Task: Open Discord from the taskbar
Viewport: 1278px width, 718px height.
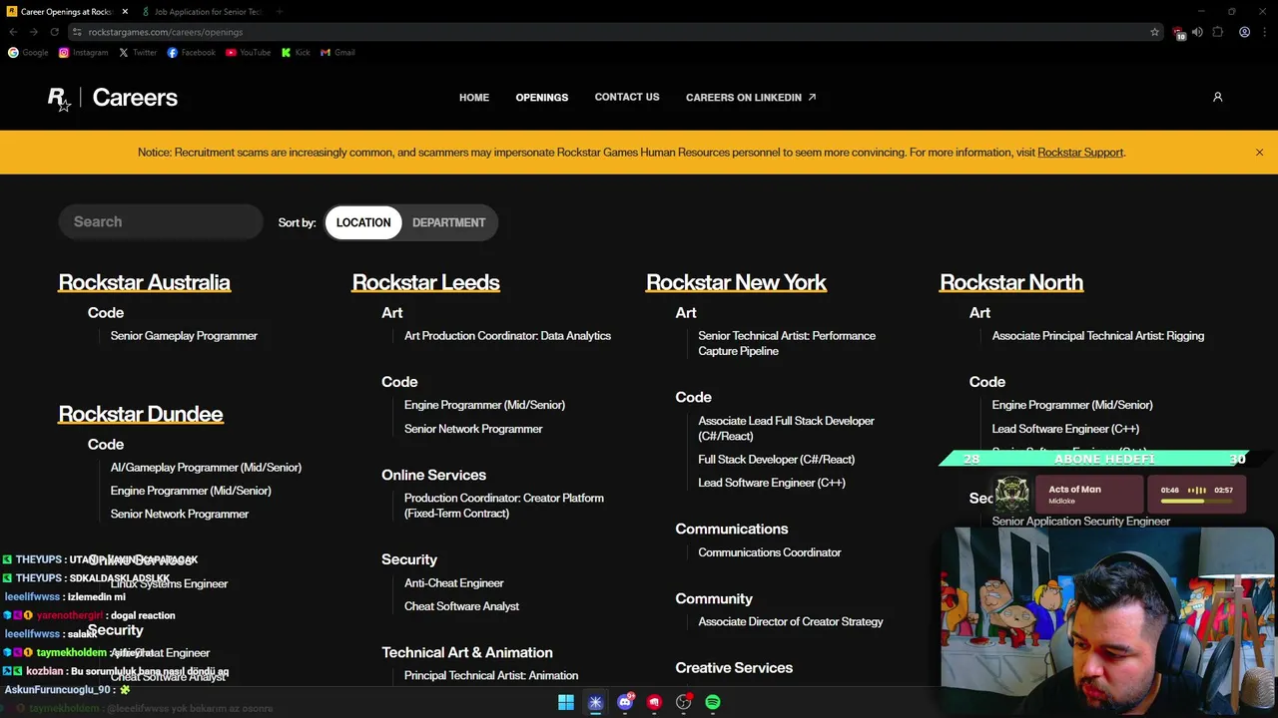Action: point(625,702)
